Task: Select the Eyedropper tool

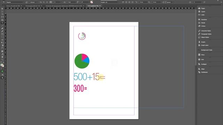Action: coord(2,54)
